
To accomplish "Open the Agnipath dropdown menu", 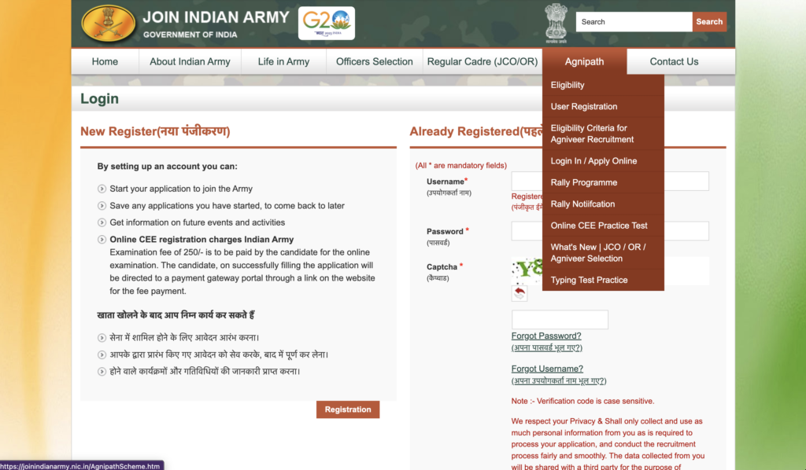I will pos(584,61).
